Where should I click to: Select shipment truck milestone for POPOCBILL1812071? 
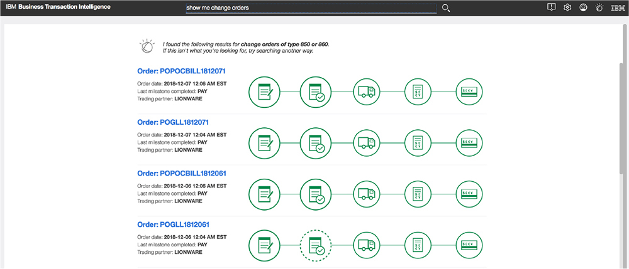(x=366, y=92)
